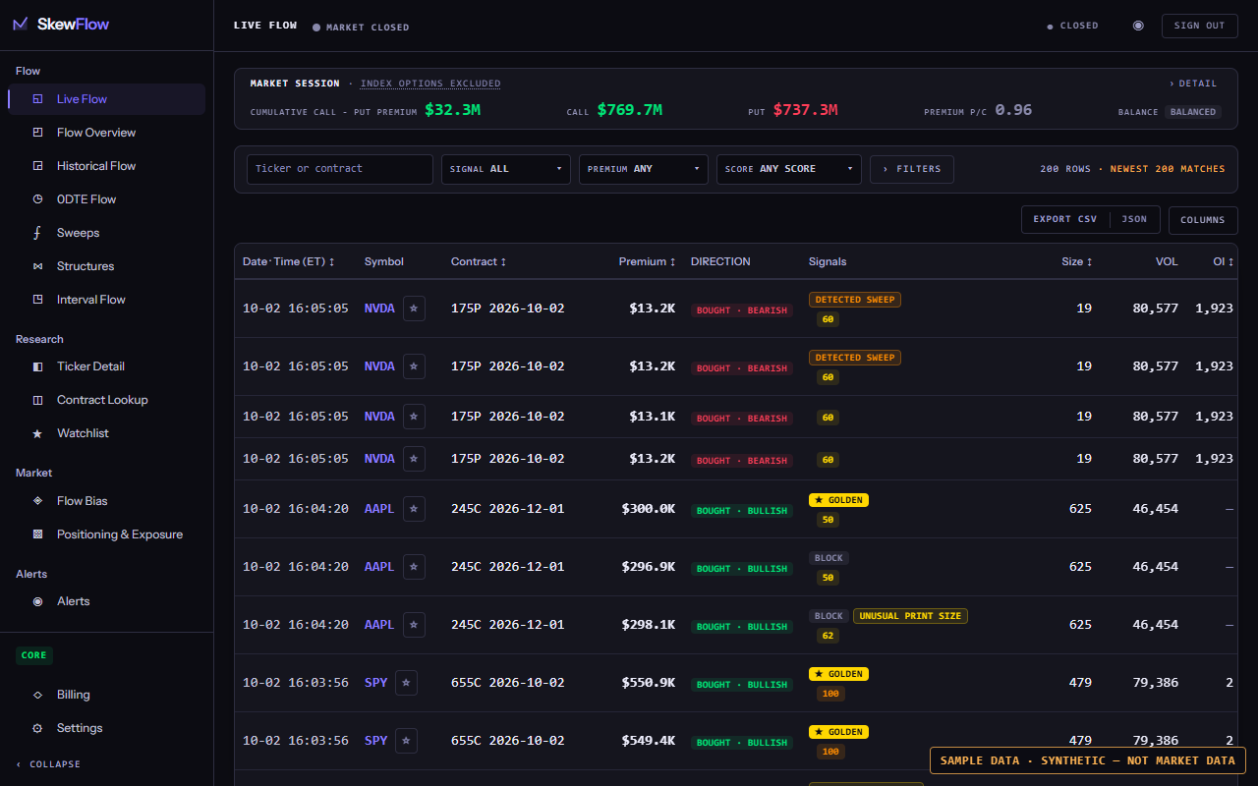The height and width of the screenshot is (786, 1258).
Task: Open the Signal dropdown
Action: point(505,169)
